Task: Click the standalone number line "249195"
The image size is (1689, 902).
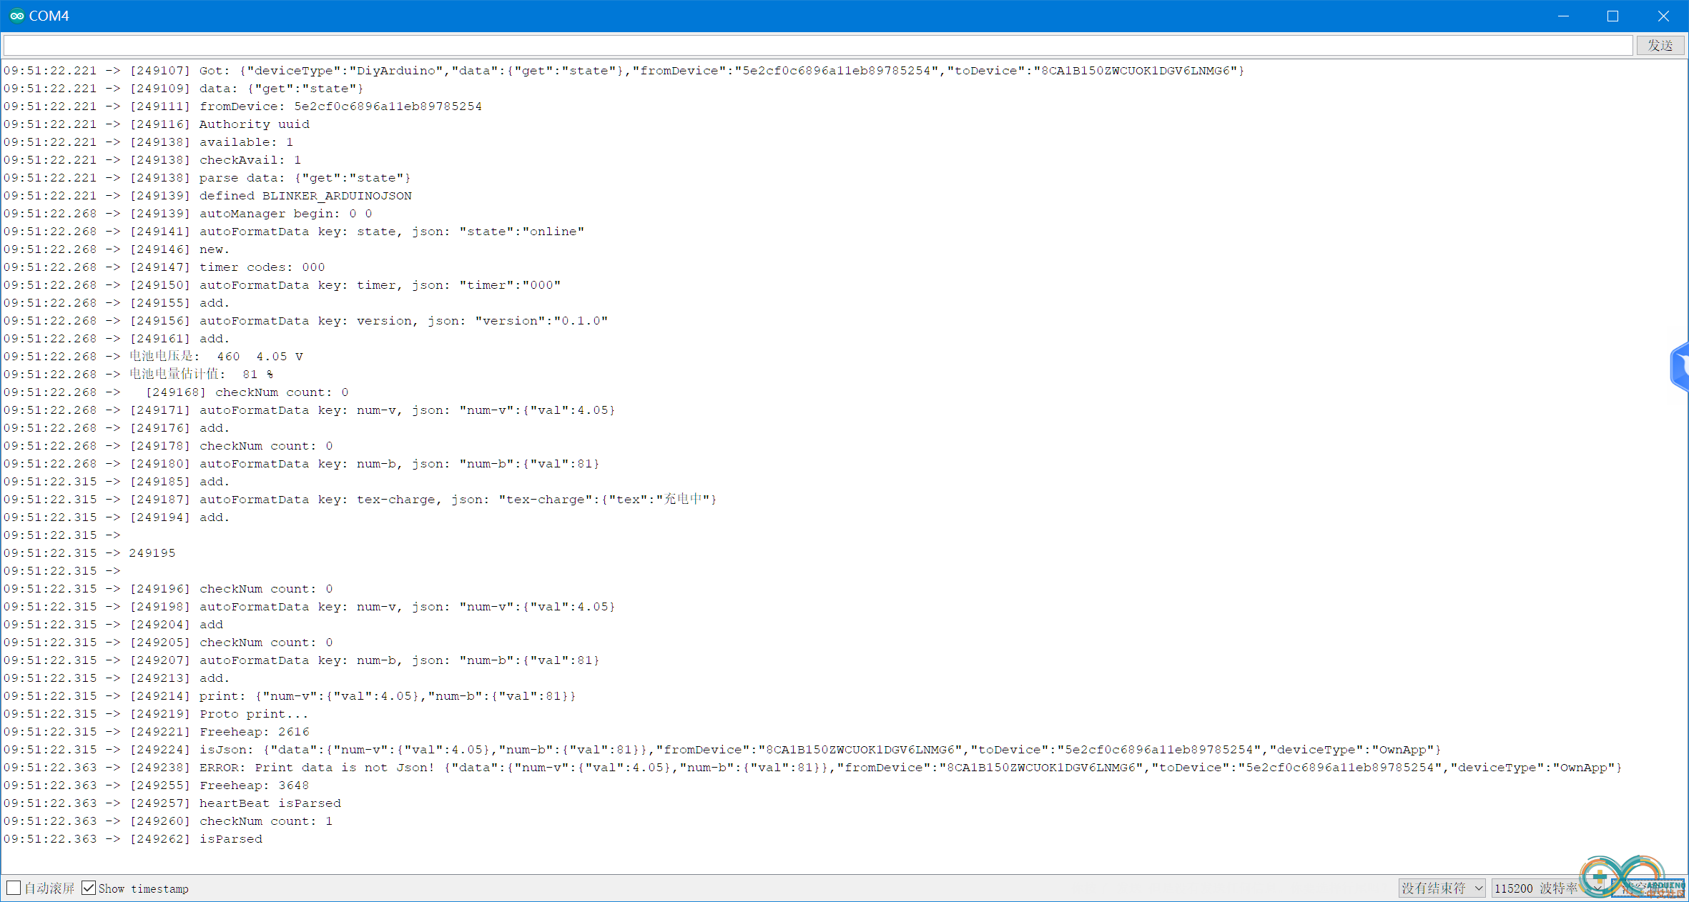Action: point(89,552)
